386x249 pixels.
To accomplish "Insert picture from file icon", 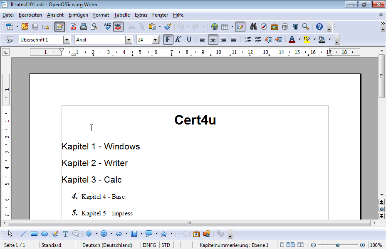I will click(207, 234).
